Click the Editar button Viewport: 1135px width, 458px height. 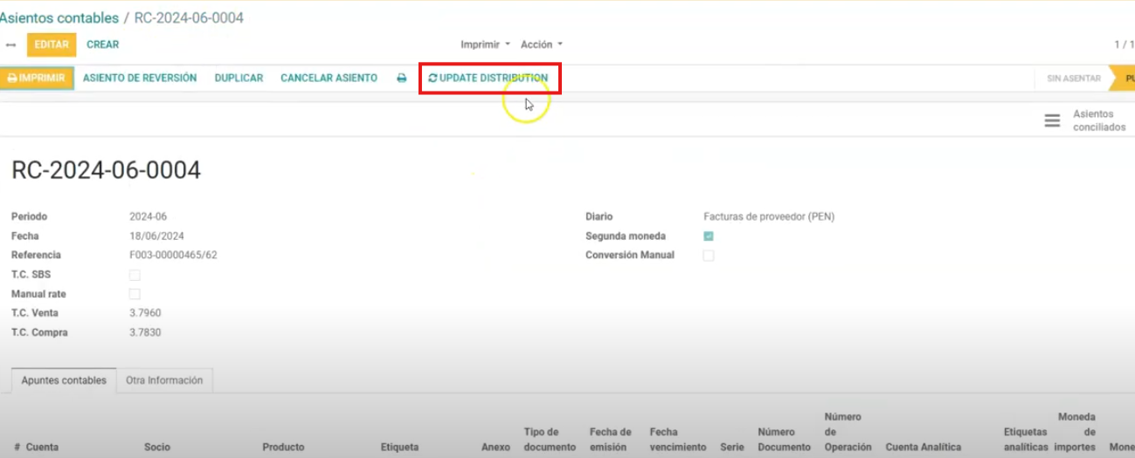pos(52,44)
